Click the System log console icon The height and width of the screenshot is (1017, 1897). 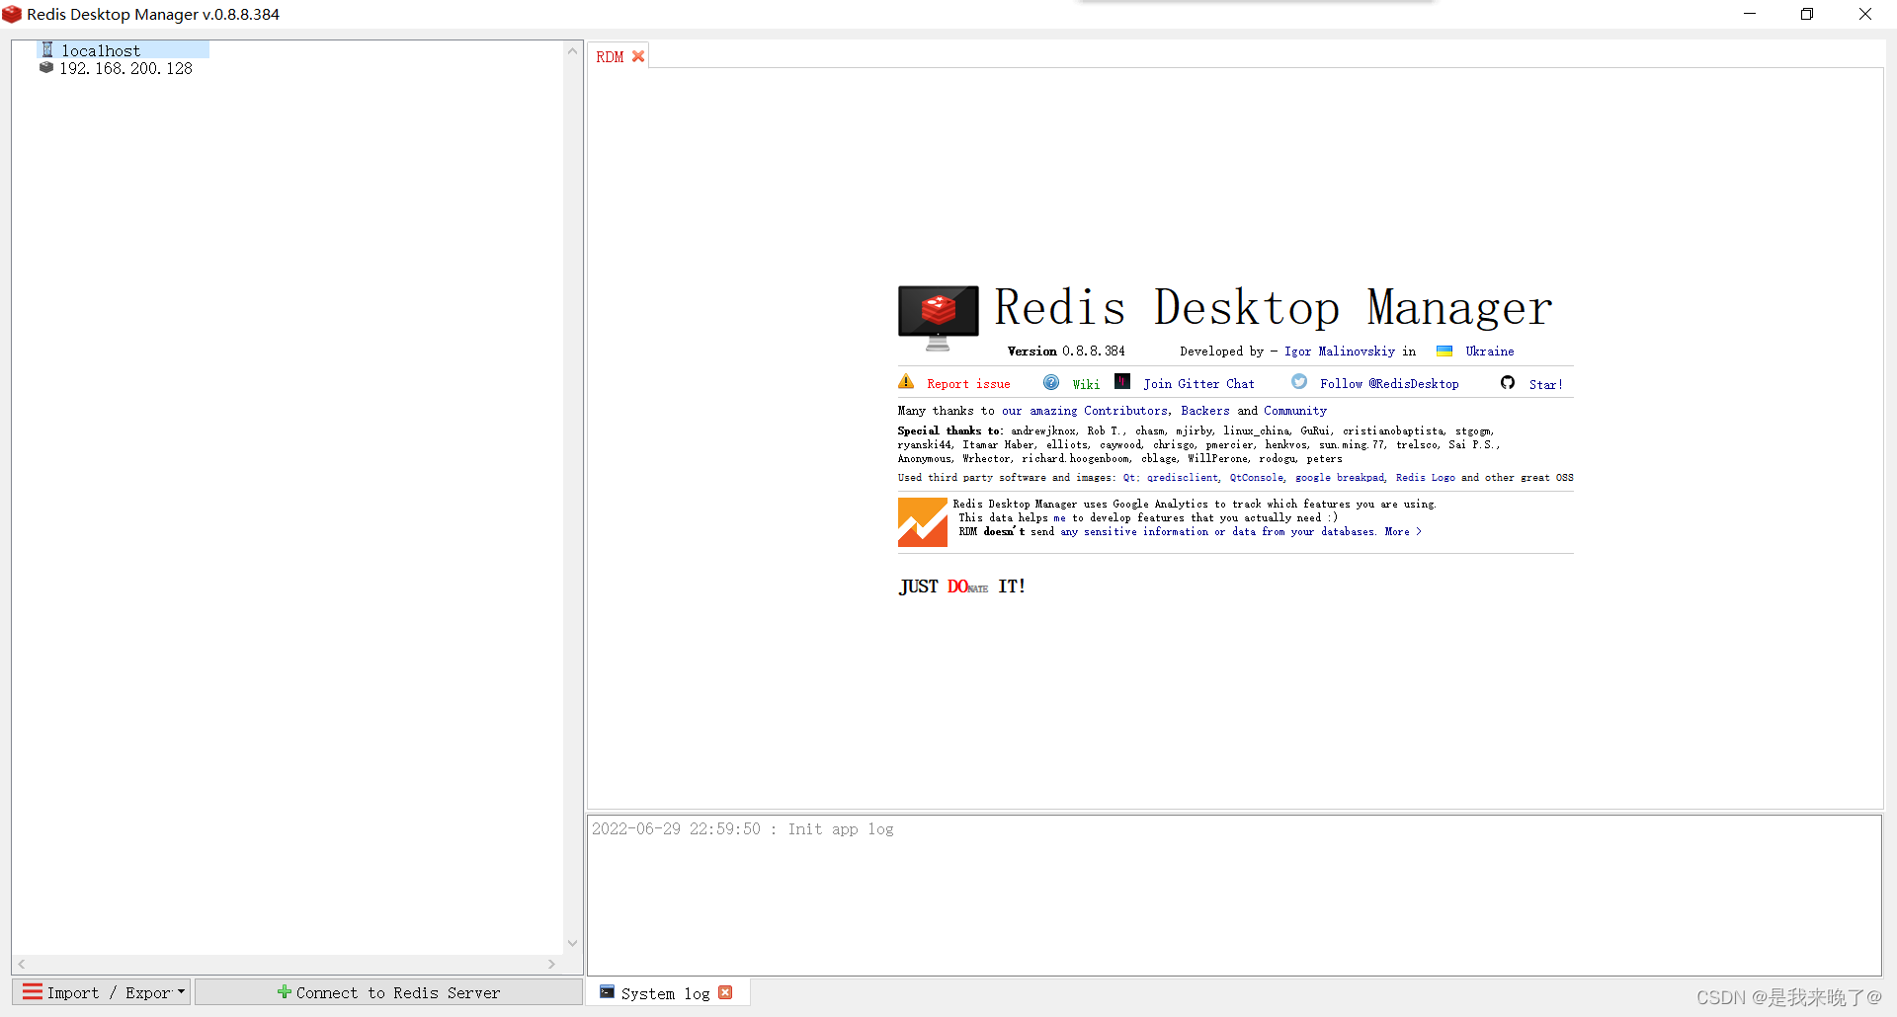(x=607, y=991)
